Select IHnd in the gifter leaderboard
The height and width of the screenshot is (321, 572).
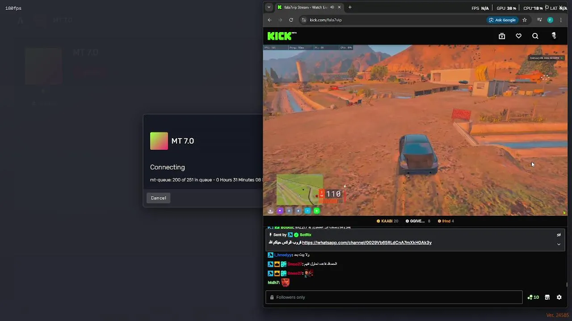(x=446, y=221)
